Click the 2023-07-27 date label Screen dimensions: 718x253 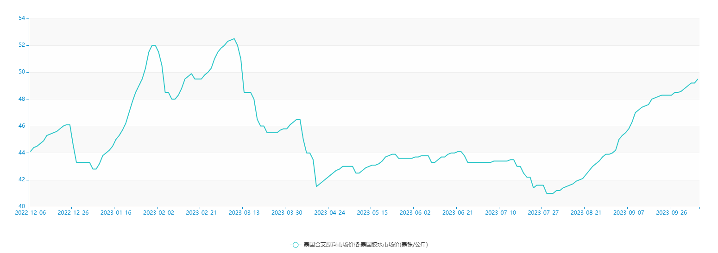click(x=543, y=213)
